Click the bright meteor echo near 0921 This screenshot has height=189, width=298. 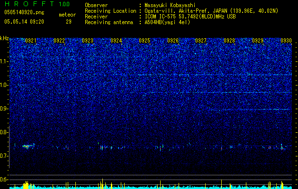coord(28,146)
